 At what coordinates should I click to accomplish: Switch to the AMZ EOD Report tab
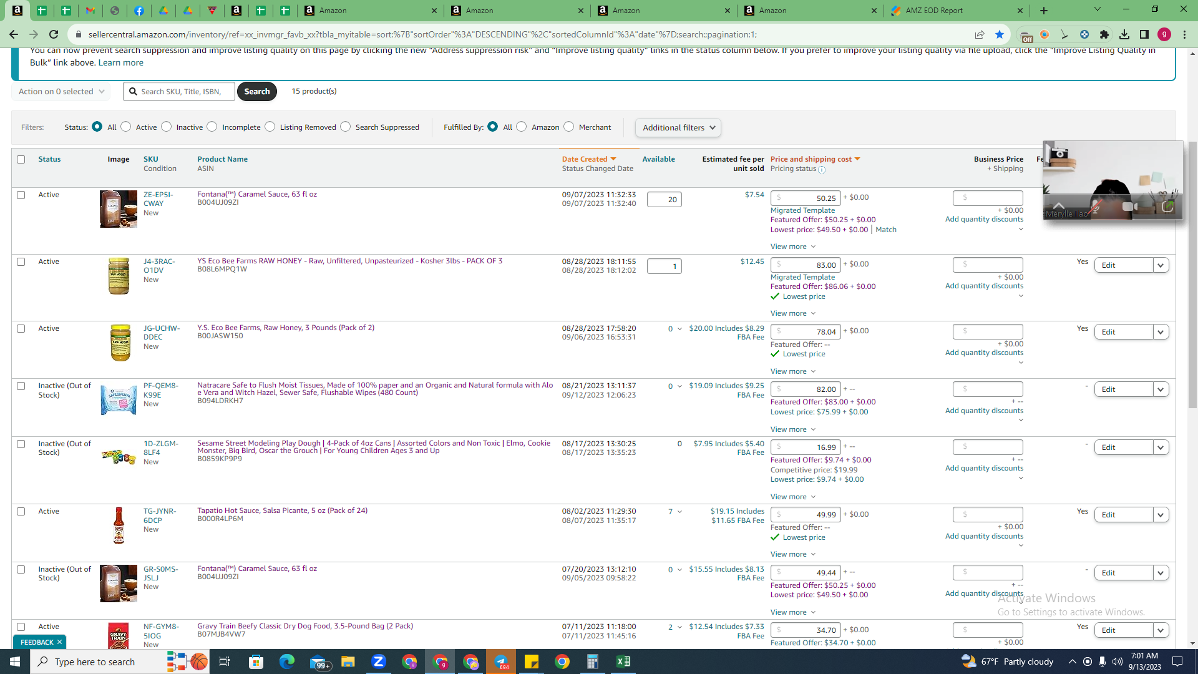tap(957, 11)
